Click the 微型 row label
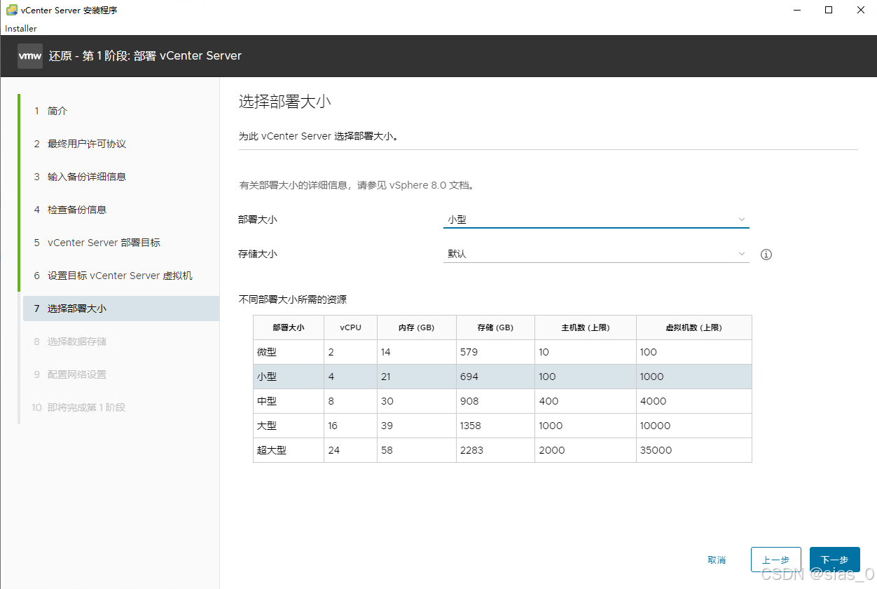This screenshot has width=877, height=589. click(x=267, y=352)
